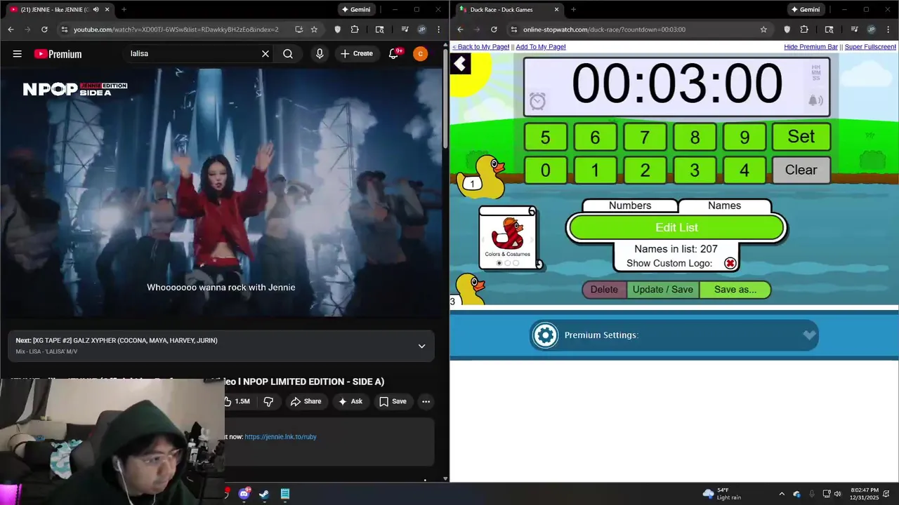Image resolution: width=899 pixels, height=505 pixels.
Task: Bookmark the YouTube page with star icon
Action: 314,29
